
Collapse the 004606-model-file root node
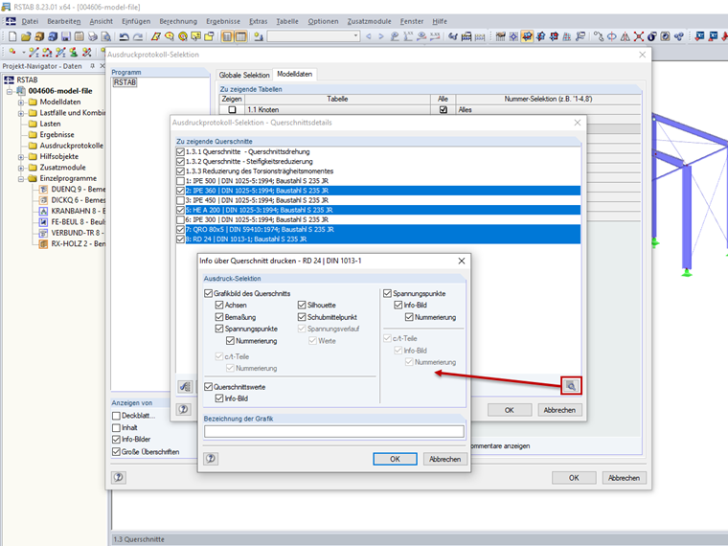(10, 91)
